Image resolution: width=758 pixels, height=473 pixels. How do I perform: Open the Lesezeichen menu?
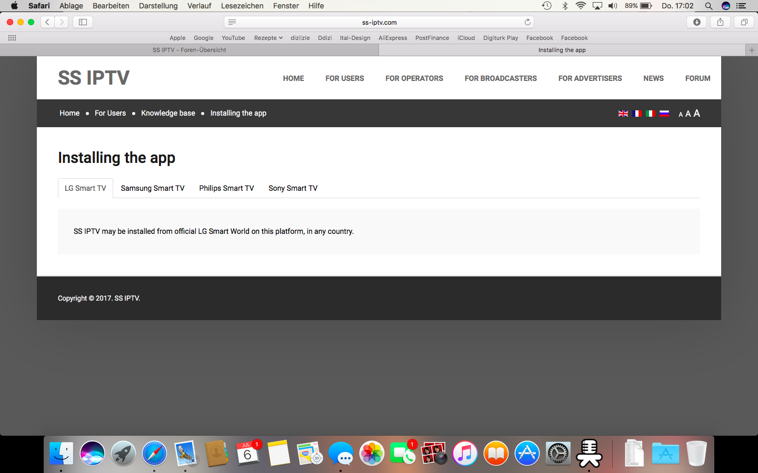click(x=242, y=6)
